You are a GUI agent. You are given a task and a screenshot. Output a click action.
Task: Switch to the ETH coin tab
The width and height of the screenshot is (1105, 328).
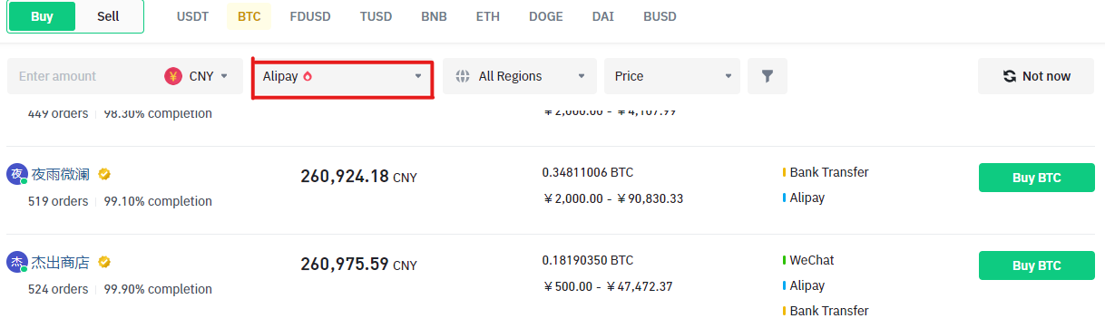click(487, 16)
